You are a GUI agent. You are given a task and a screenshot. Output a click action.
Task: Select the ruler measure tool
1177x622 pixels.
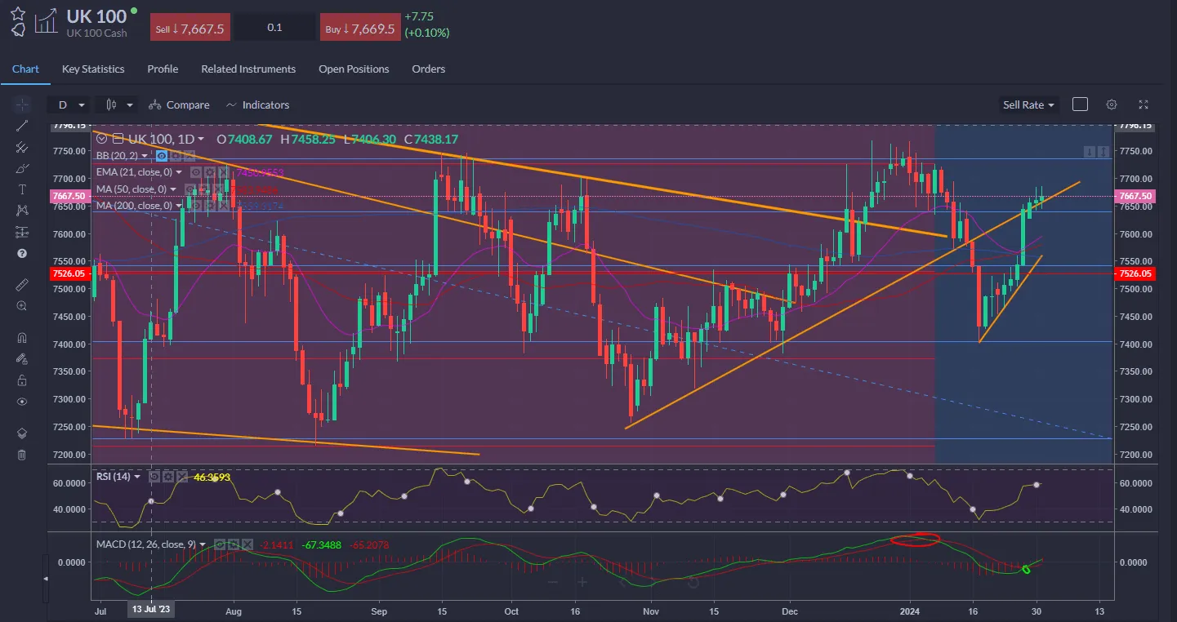22,285
